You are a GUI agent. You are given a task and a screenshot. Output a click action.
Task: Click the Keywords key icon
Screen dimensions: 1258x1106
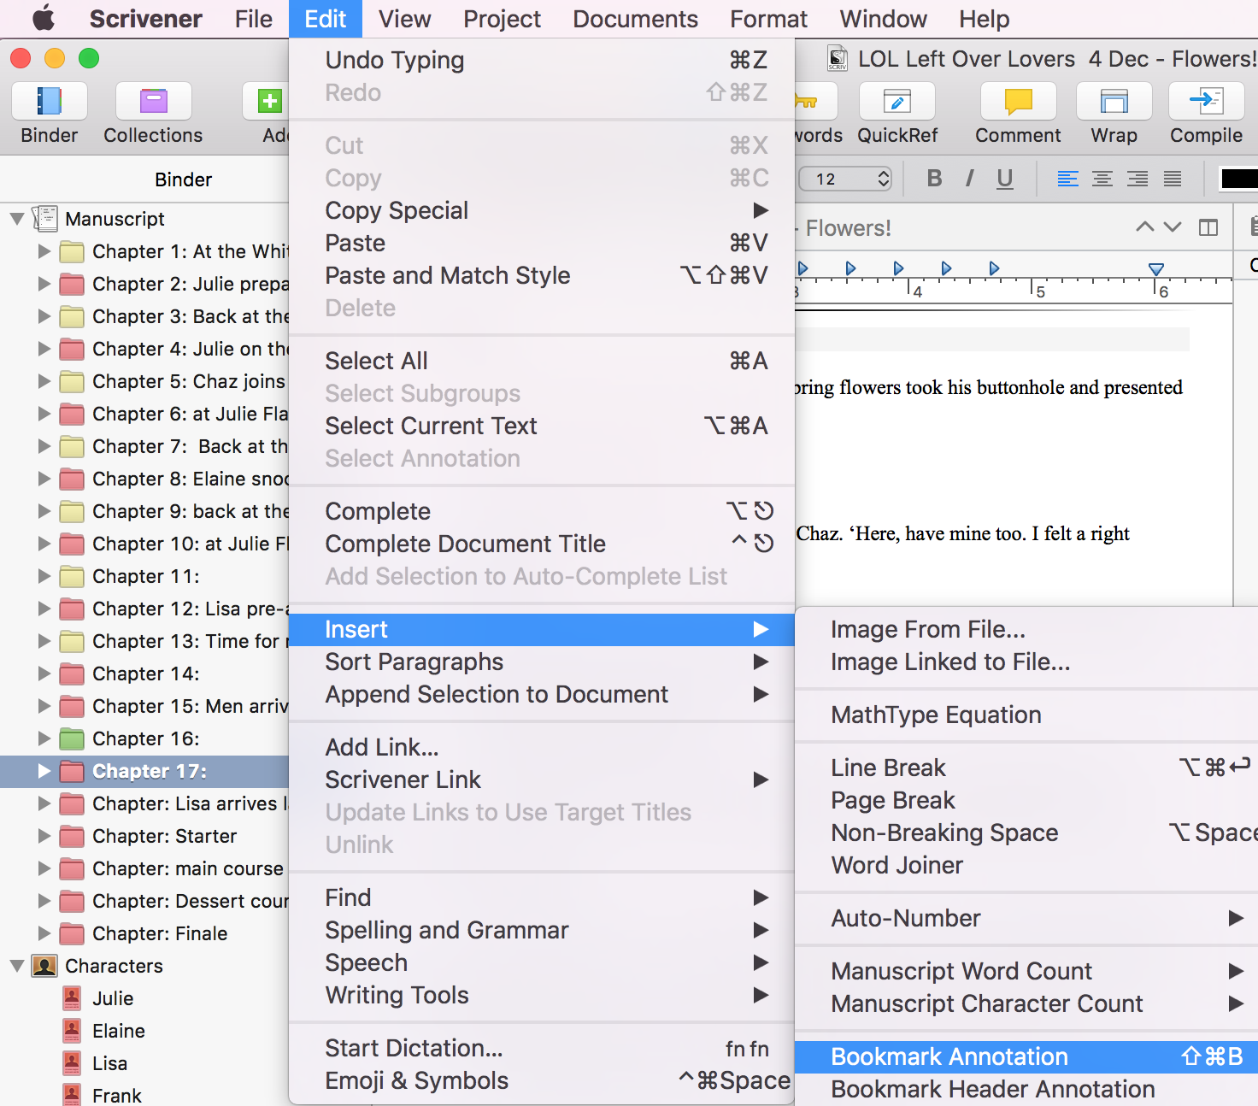pyautogui.click(x=806, y=101)
